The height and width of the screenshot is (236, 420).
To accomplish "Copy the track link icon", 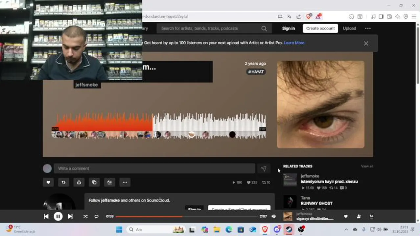I will (x=94, y=182).
